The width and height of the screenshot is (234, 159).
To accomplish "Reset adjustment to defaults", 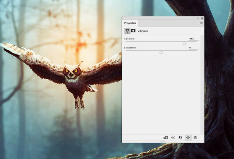I will [x=180, y=137].
